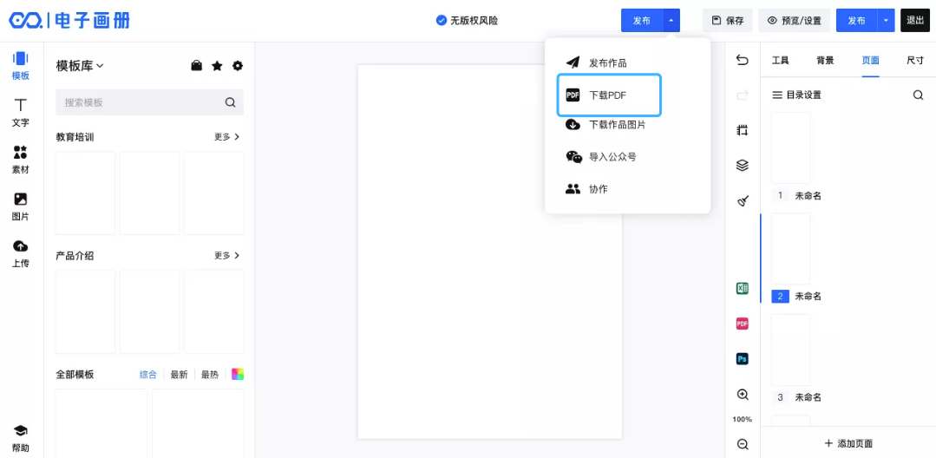
Task: Switch to the 页面 tab
Action: point(870,60)
